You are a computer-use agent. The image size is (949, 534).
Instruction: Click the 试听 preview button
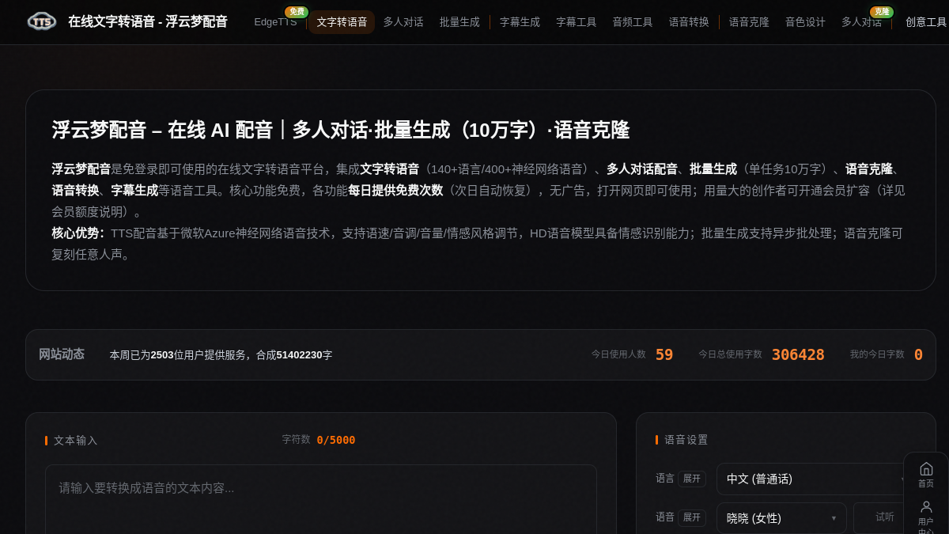885,517
